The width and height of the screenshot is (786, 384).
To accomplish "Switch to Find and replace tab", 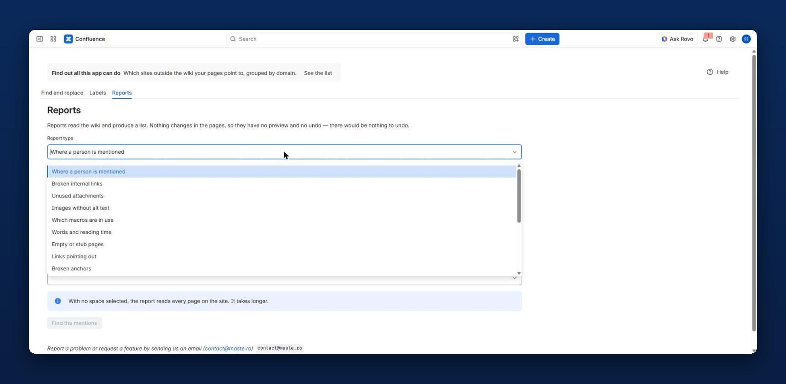I will (x=62, y=93).
